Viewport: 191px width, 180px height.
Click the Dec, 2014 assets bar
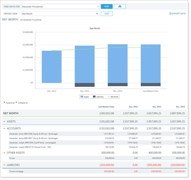pos(117,63)
